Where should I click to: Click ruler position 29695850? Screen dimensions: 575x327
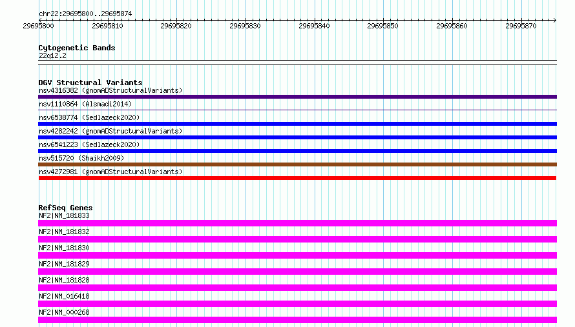(383, 26)
